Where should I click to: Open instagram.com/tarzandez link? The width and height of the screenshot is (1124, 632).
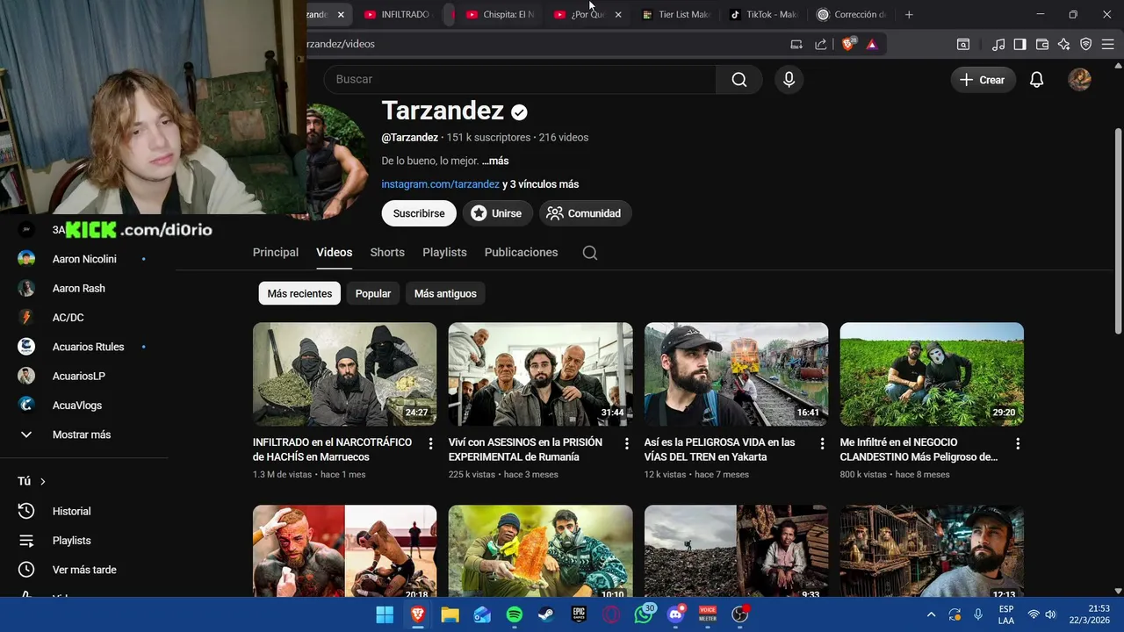pyautogui.click(x=440, y=184)
